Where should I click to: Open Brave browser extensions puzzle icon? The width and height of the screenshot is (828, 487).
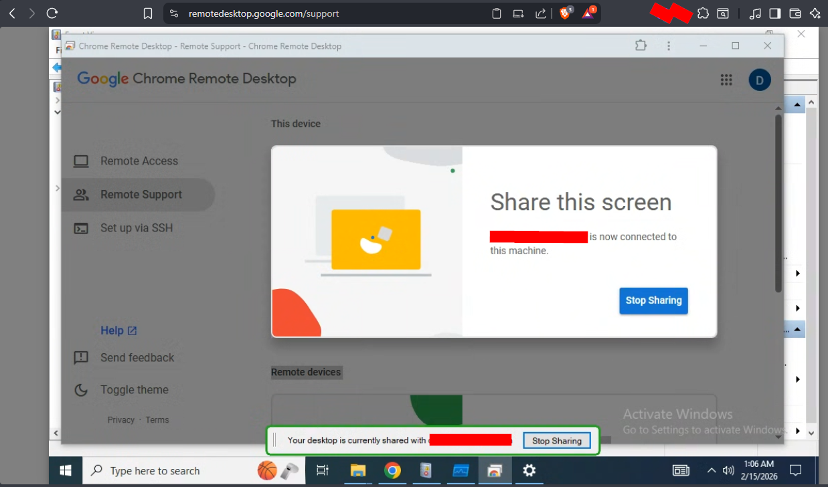click(703, 13)
